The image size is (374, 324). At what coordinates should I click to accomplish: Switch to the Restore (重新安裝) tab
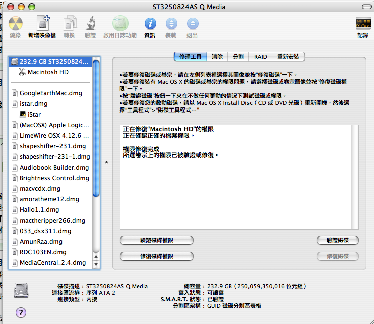click(288, 57)
